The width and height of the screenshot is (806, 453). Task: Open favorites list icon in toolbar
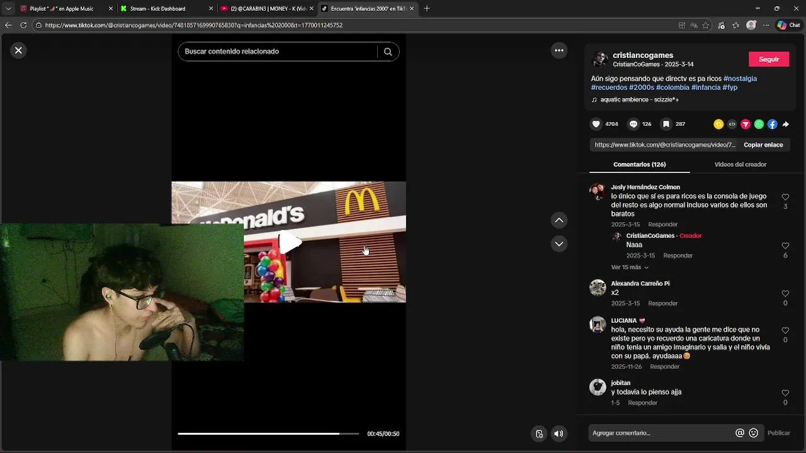(x=736, y=25)
